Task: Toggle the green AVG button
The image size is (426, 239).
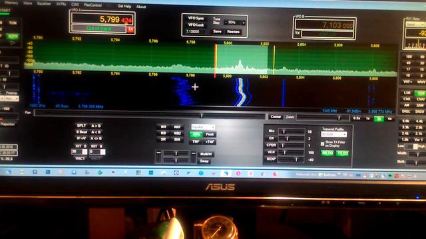Action: pyautogui.click(x=196, y=134)
